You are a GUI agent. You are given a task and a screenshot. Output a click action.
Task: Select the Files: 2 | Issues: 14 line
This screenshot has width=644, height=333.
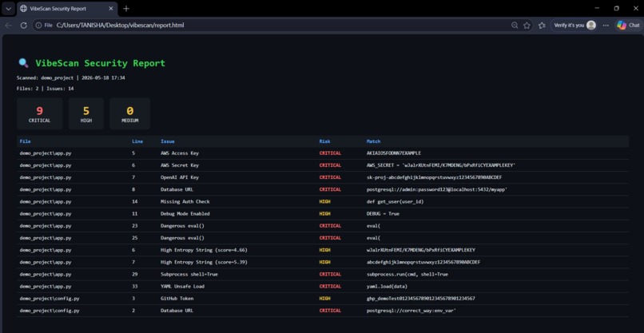46,89
